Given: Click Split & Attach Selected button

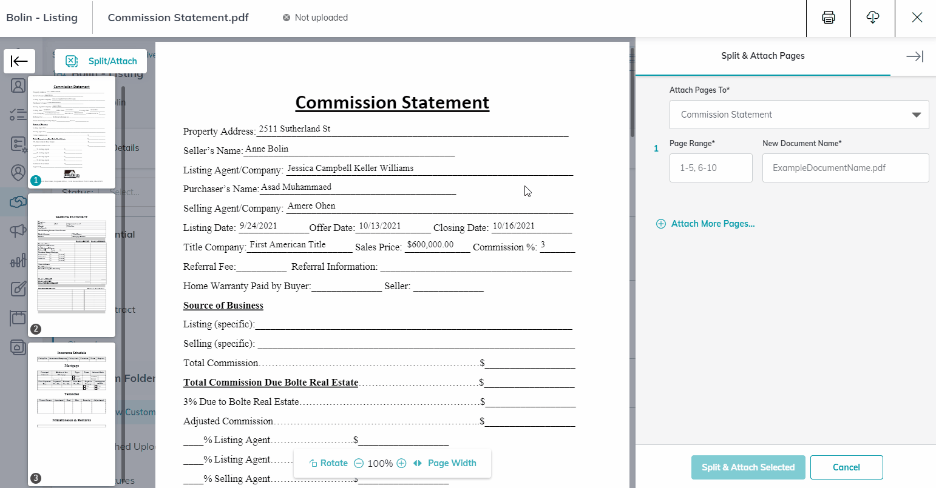Looking at the screenshot, I should pos(748,467).
